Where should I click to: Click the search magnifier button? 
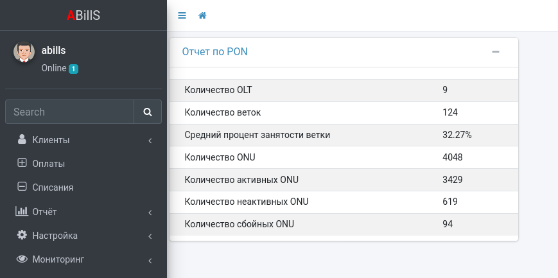pos(148,112)
